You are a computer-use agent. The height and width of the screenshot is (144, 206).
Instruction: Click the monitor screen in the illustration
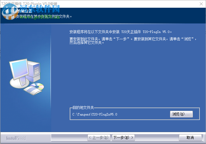pyautogui.click(x=20, y=69)
